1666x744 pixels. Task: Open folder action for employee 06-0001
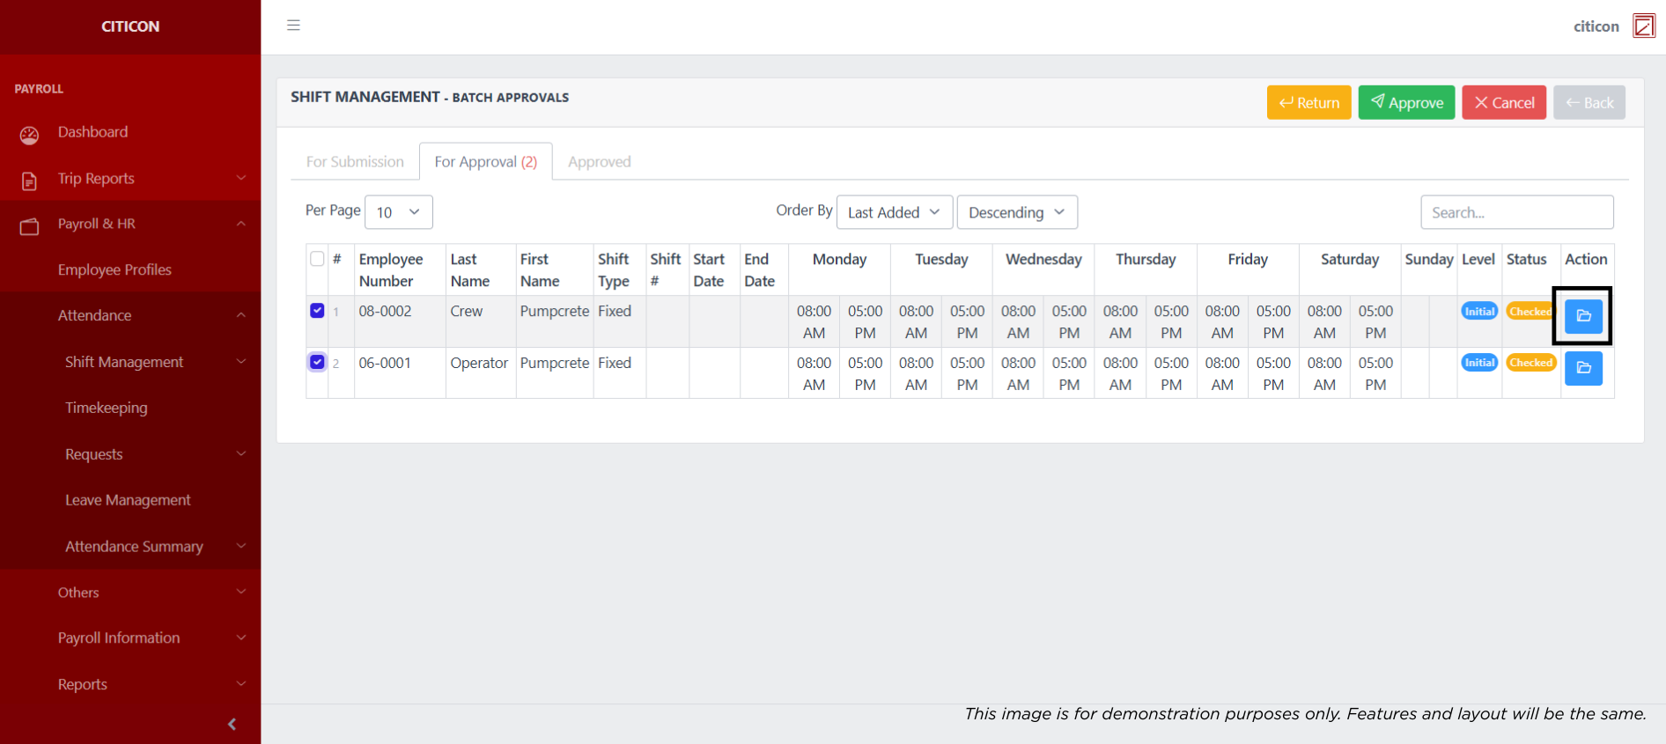(1582, 368)
